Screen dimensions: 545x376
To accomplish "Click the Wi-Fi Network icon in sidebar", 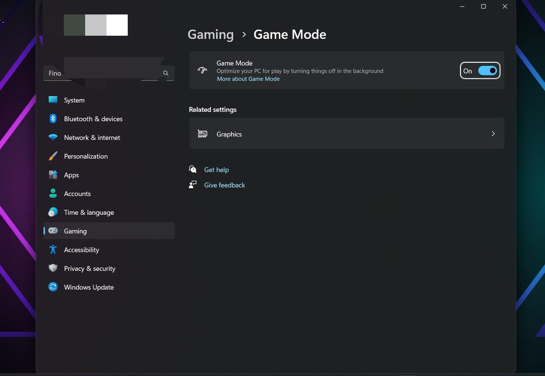I will coord(53,137).
